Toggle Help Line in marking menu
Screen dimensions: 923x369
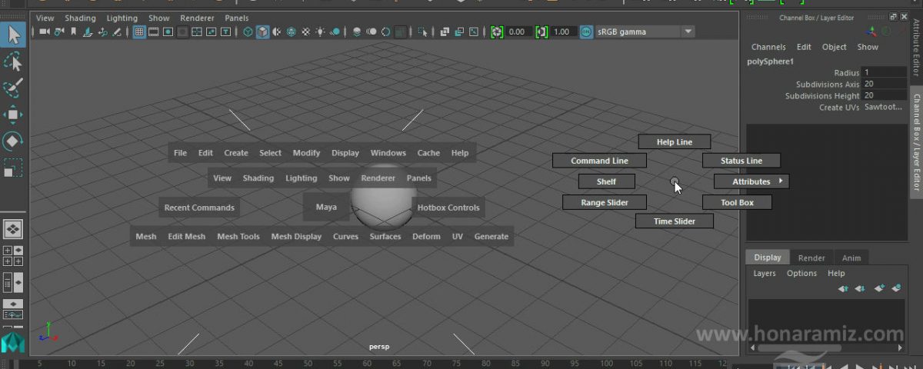[675, 142]
